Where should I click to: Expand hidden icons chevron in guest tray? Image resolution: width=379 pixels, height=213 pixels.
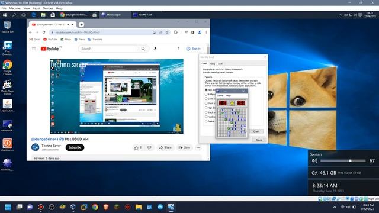click(341, 15)
